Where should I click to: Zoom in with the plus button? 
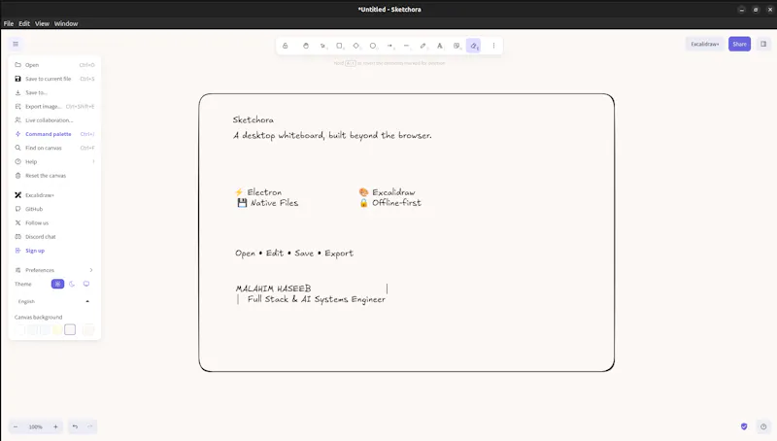click(x=55, y=426)
